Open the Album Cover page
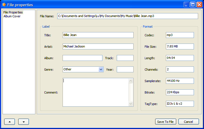This screenshot has height=129, width=204. 12,16
